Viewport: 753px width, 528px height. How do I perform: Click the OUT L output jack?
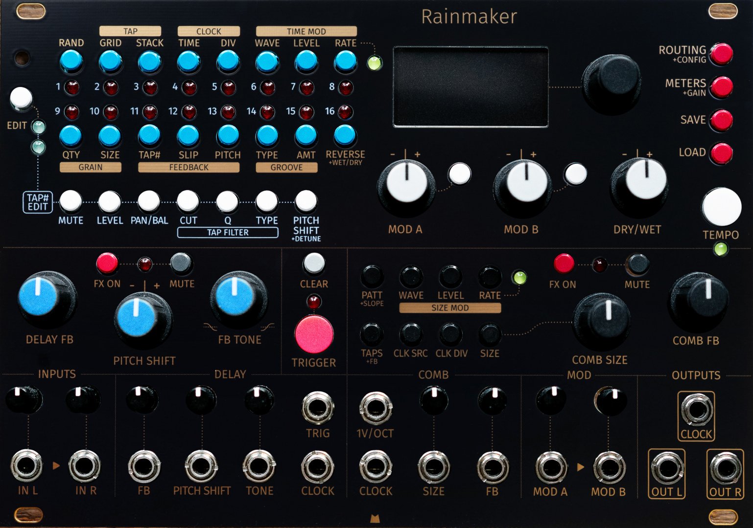[x=666, y=468]
